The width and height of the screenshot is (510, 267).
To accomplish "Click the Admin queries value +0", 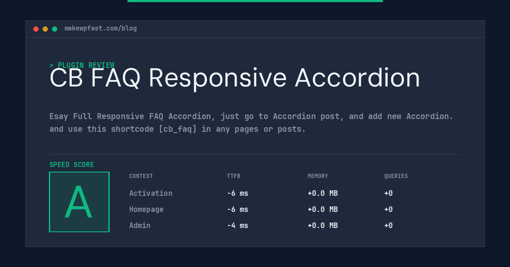I will (x=388, y=225).
